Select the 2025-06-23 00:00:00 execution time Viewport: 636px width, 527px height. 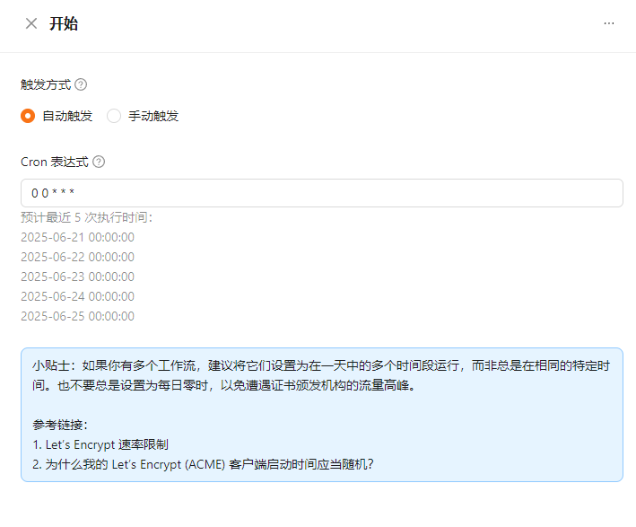[x=77, y=277]
